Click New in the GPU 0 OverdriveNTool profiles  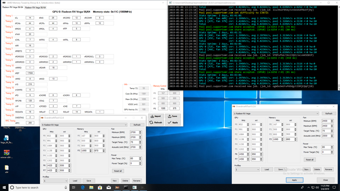[114, 181]
